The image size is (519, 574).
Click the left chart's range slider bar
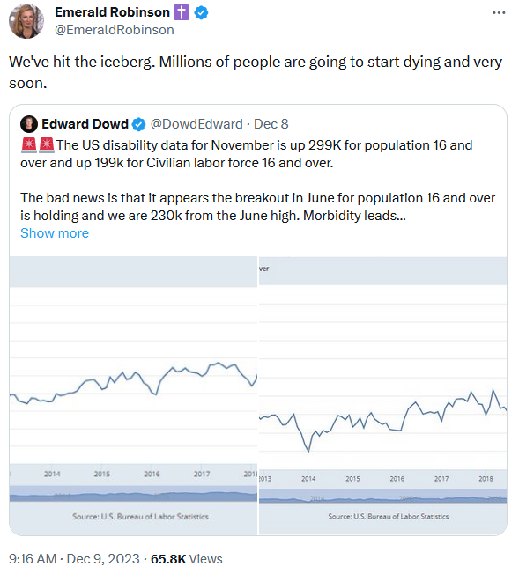coord(133,494)
